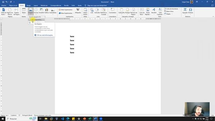215x121 pixels.
Task: Click the Imagens button in the ribbon
Action: (x=31, y=11)
